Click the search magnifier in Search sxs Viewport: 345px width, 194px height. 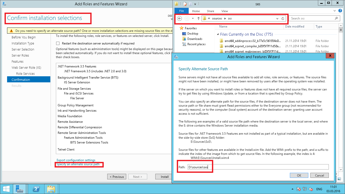(x=336, y=18)
